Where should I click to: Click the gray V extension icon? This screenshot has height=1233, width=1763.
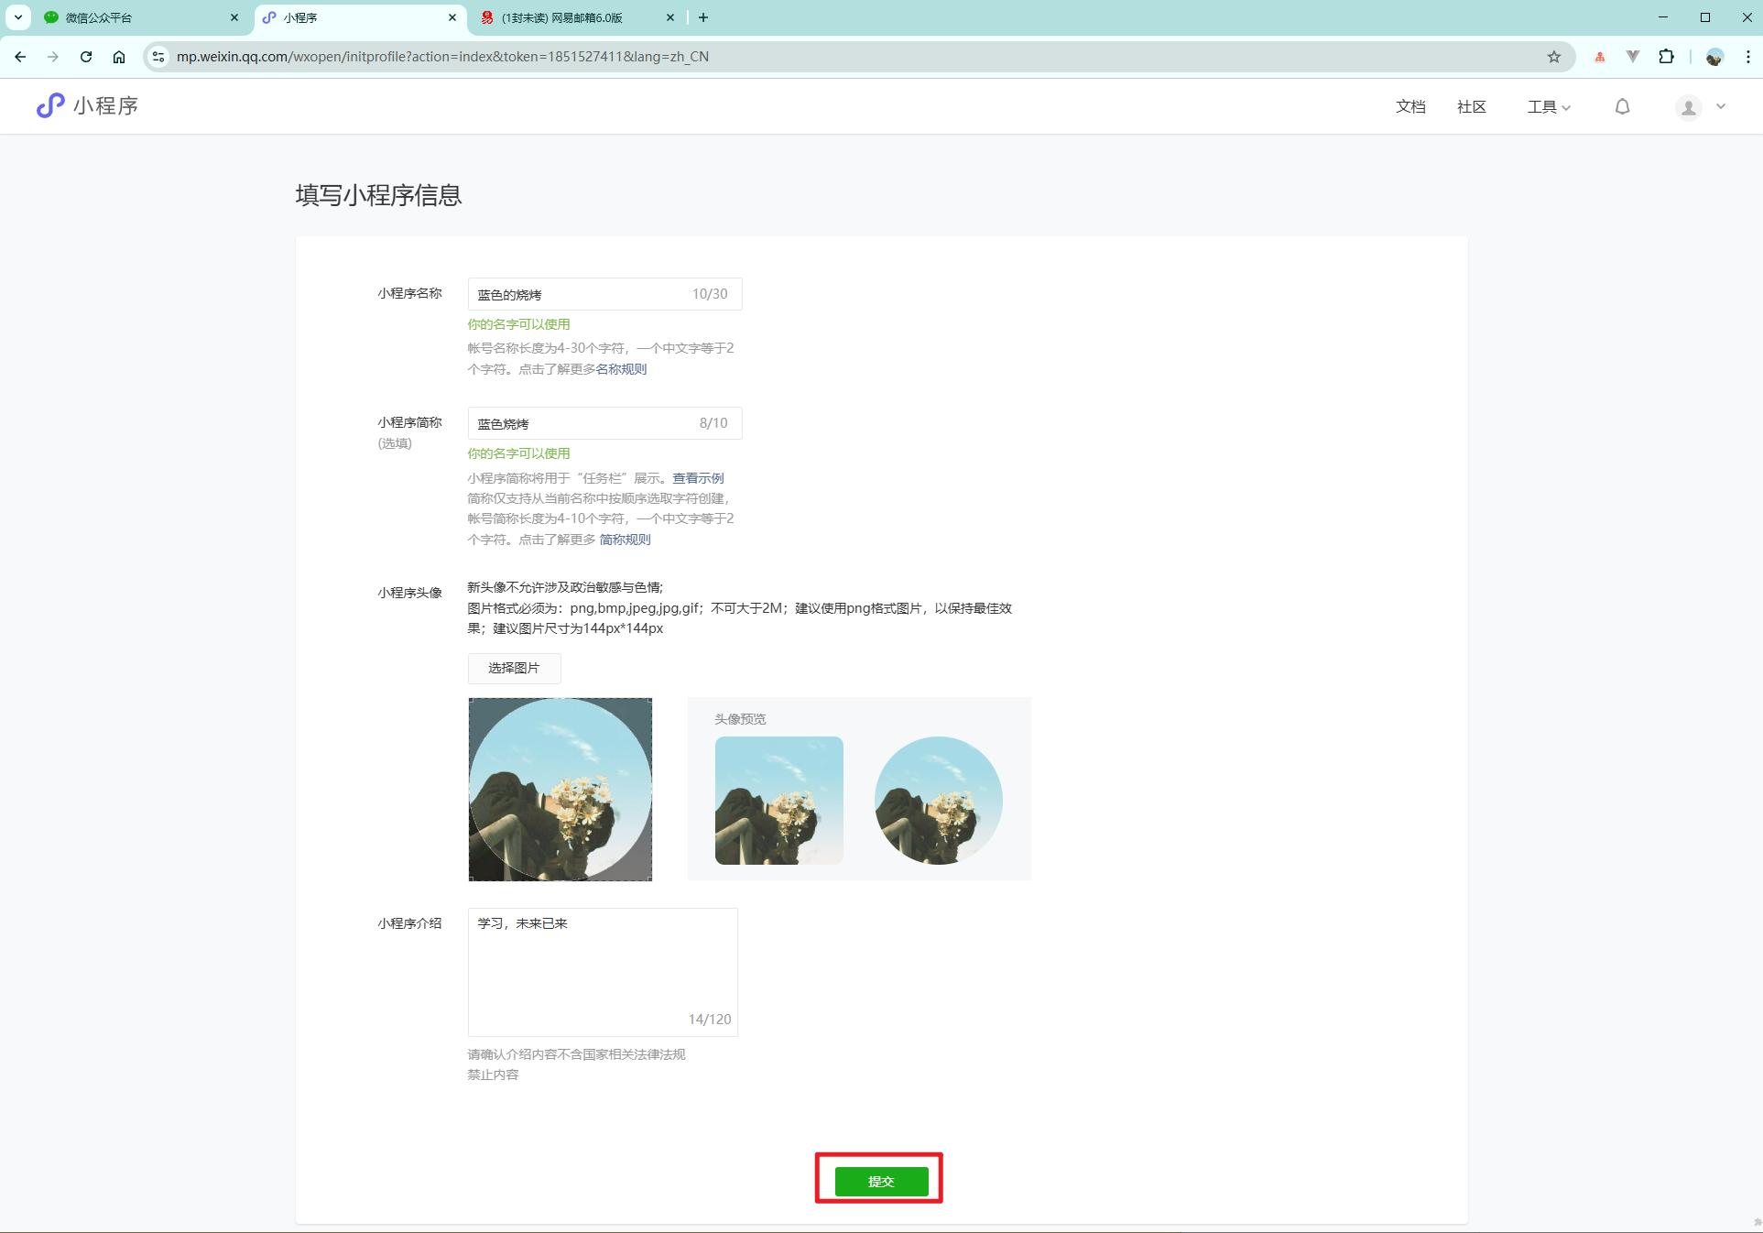(1633, 57)
